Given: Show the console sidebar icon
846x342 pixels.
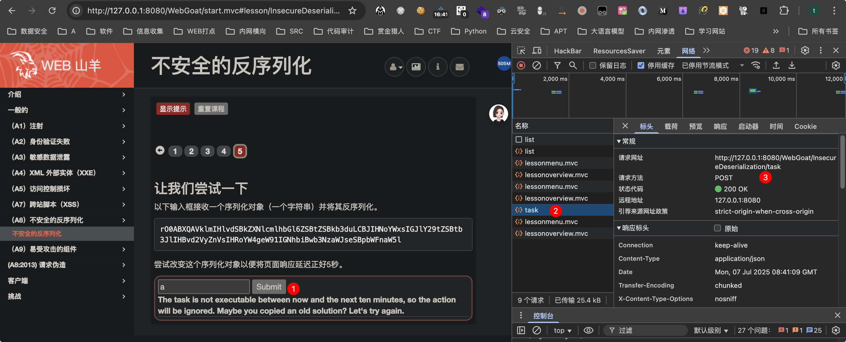Looking at the screenshot, I should click(x=521, y=330).
